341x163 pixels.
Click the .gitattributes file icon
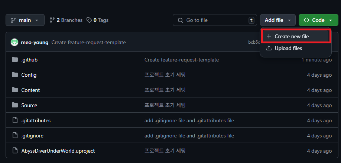pos(15,120)
